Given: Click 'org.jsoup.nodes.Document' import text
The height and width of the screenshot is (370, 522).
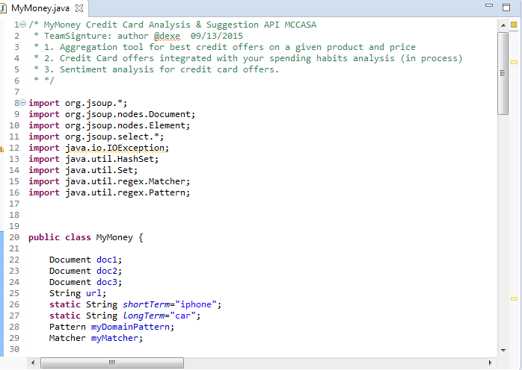Looking at the screenshot, I should [128, 114].
